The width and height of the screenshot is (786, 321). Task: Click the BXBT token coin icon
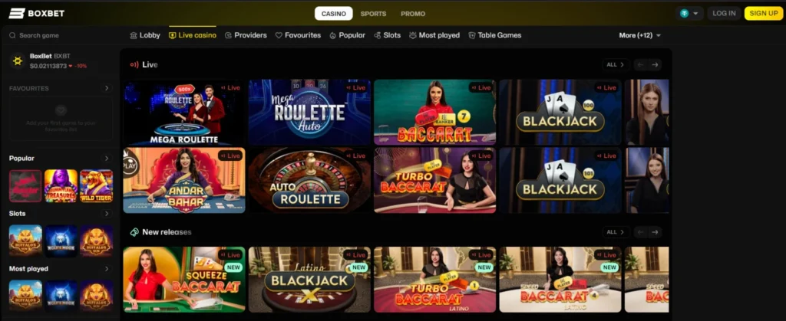click(x=18, y=61)
